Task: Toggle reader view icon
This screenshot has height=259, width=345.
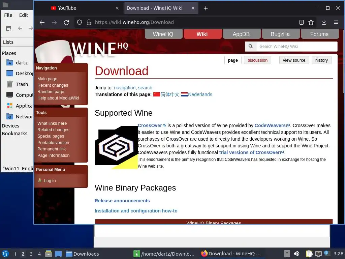Action: coord(302,22)
